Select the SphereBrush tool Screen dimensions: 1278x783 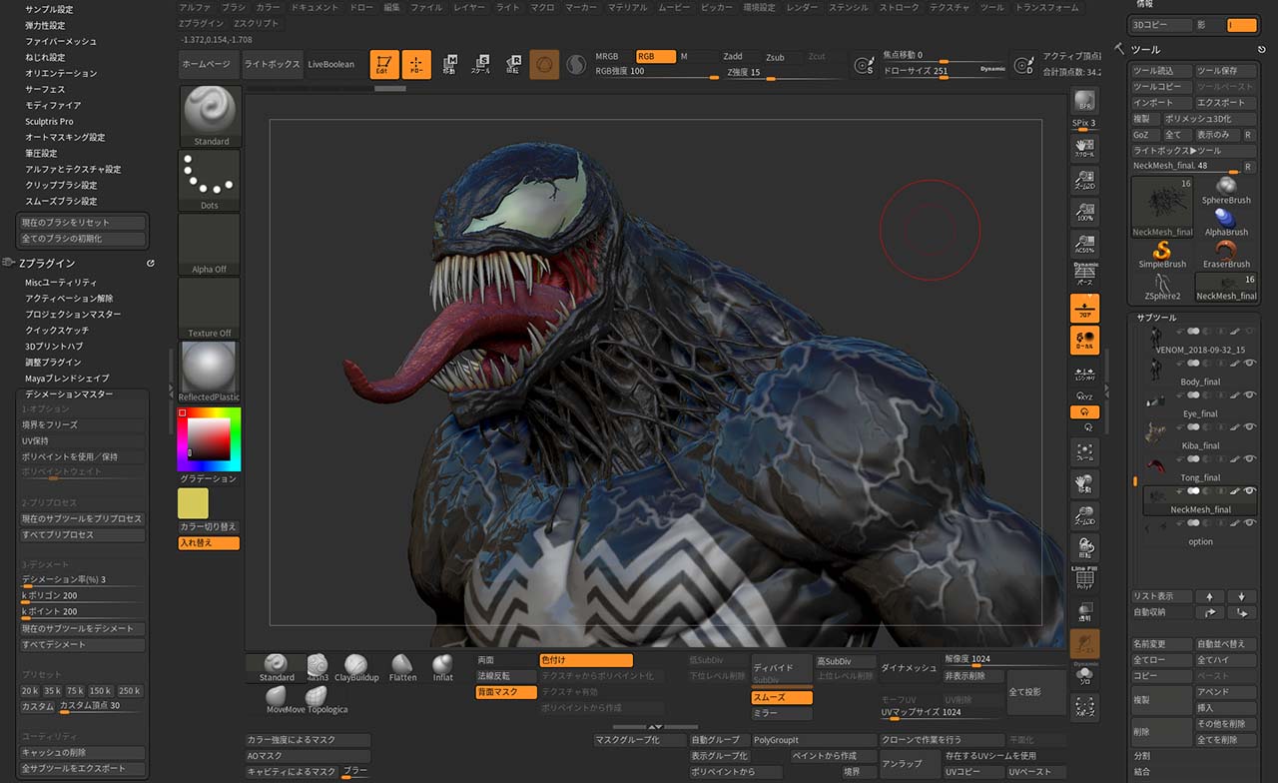(x=1226, y=191)
